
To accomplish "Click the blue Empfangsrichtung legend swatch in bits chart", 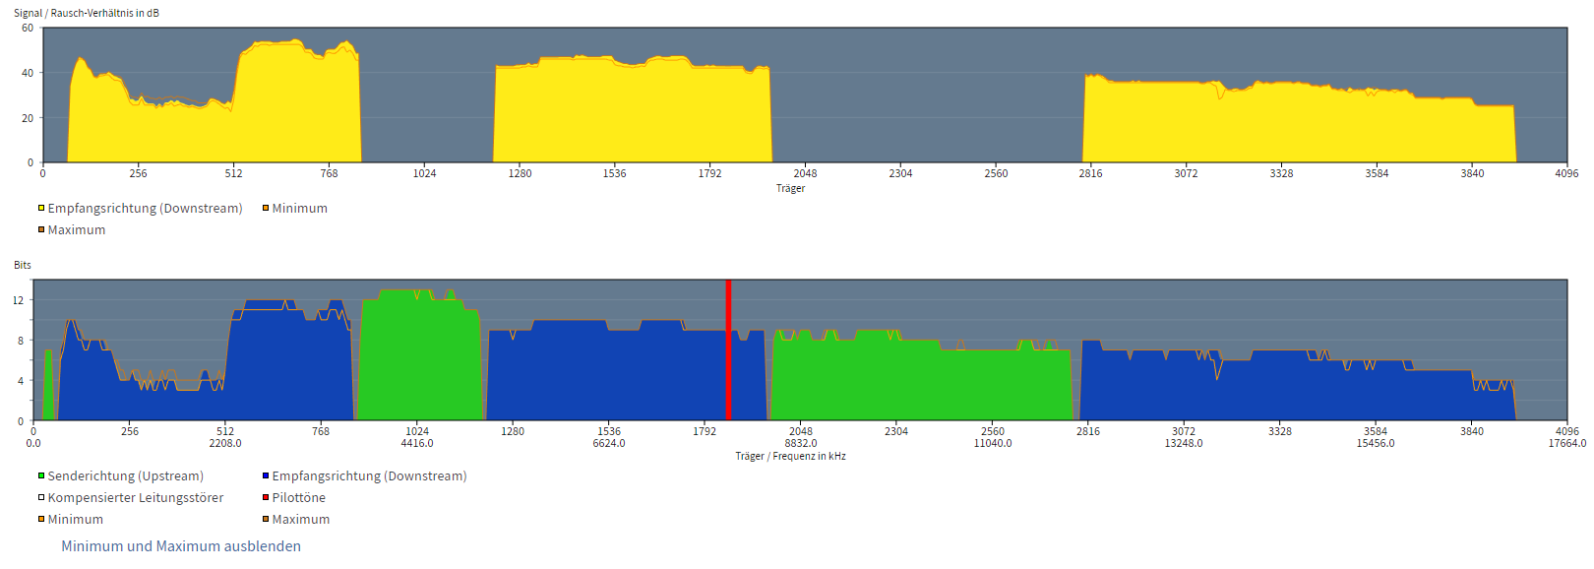I will pyautogui.click(x=266, y=475).
